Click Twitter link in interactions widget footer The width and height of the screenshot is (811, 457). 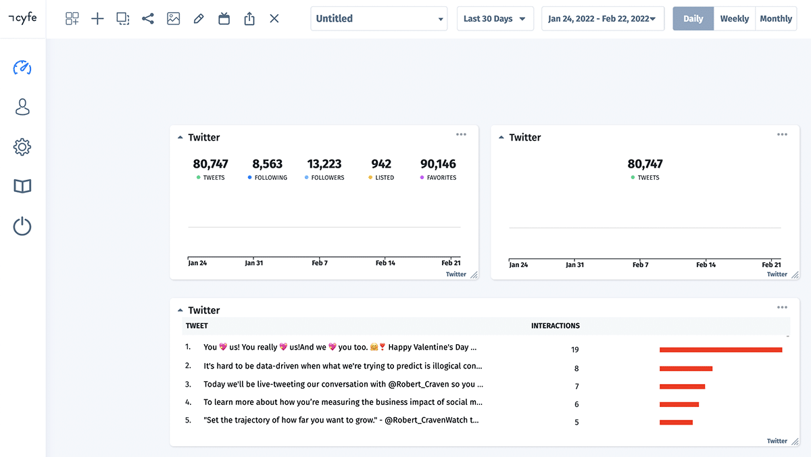tap(777, 441)
